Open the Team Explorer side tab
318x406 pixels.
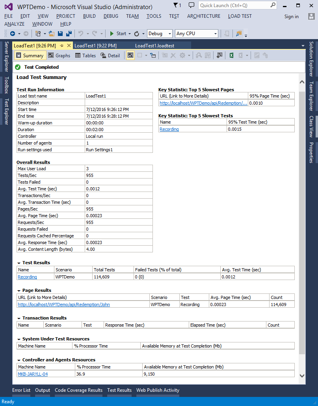(311, 96)
